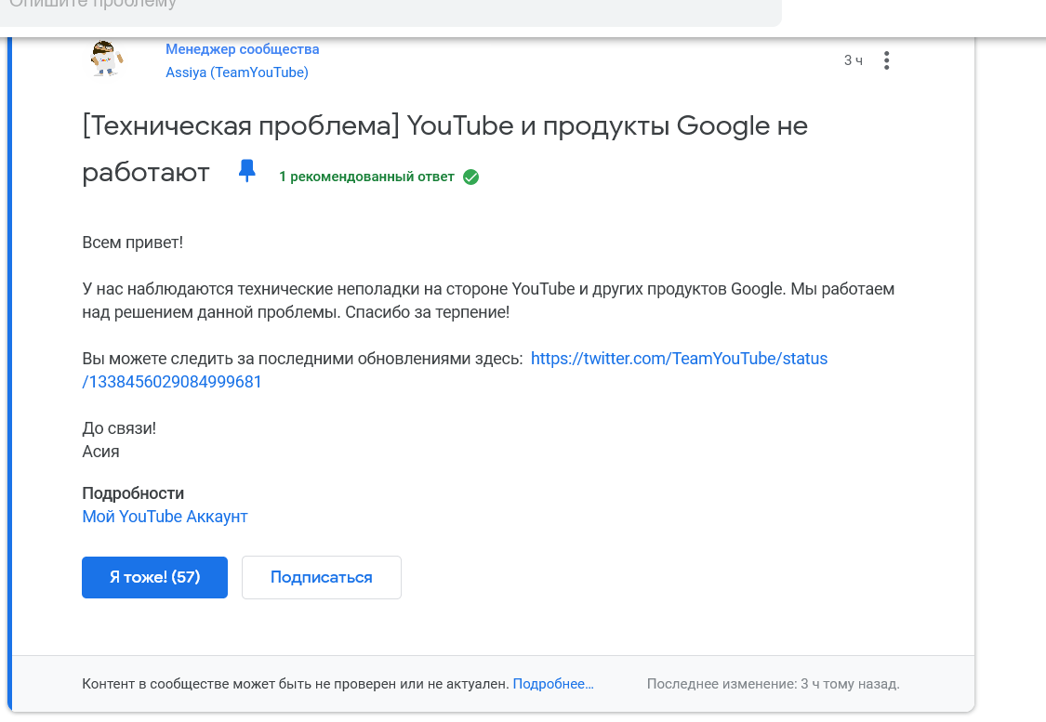Click 'Я тоже! (57)' button
Image resolution: width=1046 pixels, height=722 pixels.
coord(154,577)
